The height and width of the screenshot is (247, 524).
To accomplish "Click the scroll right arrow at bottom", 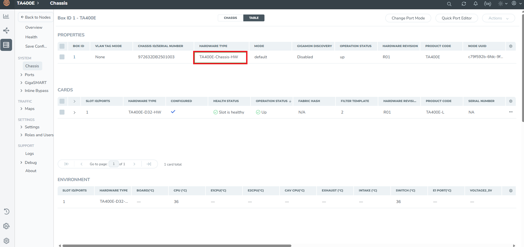I will [514, 246].
